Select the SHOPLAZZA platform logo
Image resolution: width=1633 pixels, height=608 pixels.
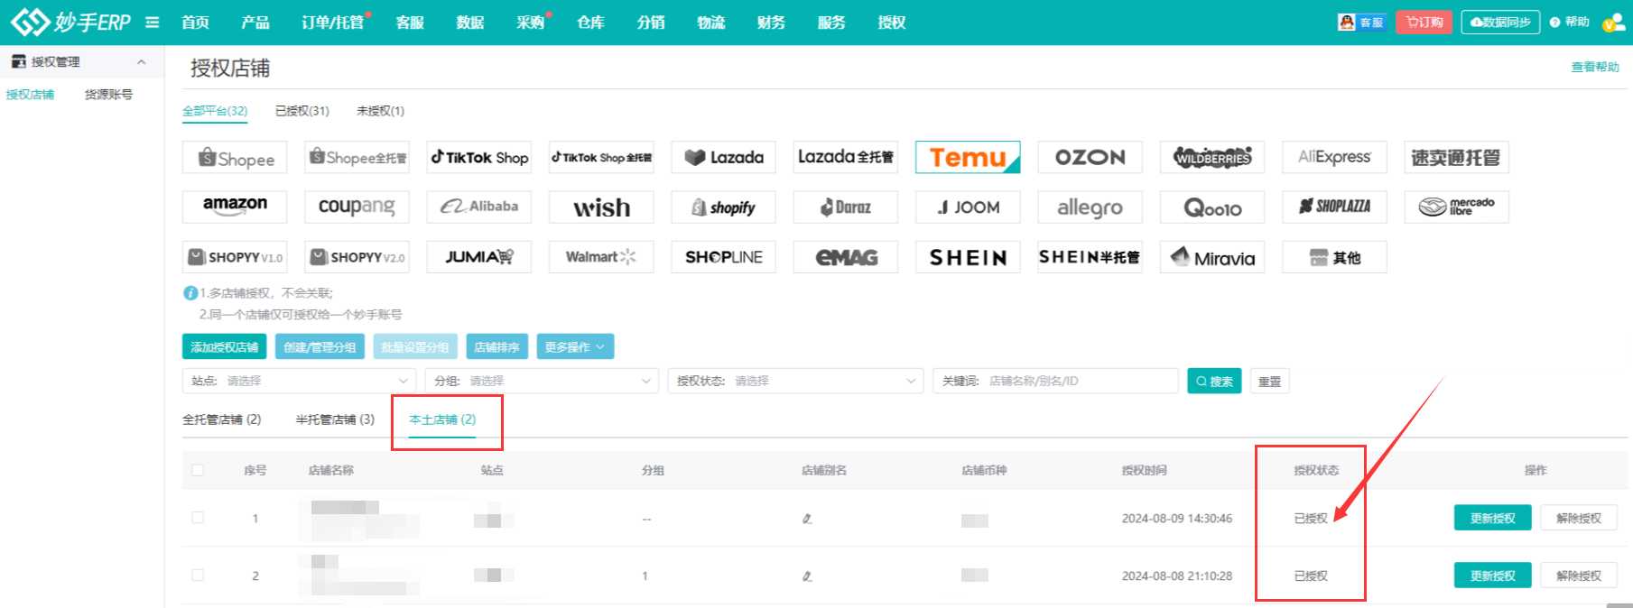(1335, 207)
